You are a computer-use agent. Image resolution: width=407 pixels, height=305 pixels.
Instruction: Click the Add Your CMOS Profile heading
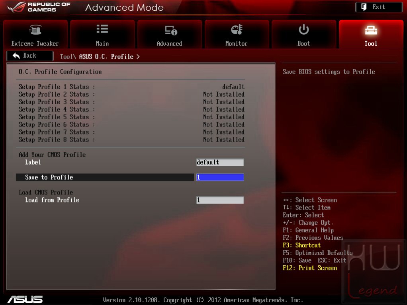point(52,155)
